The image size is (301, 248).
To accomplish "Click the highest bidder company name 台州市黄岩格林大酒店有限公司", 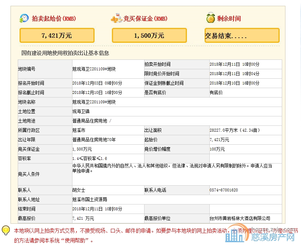I will [240, 218].
